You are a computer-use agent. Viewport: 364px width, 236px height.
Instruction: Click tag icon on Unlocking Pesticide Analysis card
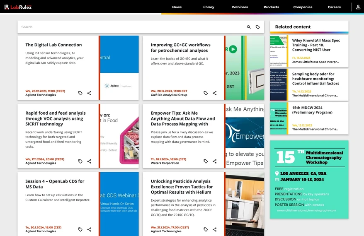206,229
